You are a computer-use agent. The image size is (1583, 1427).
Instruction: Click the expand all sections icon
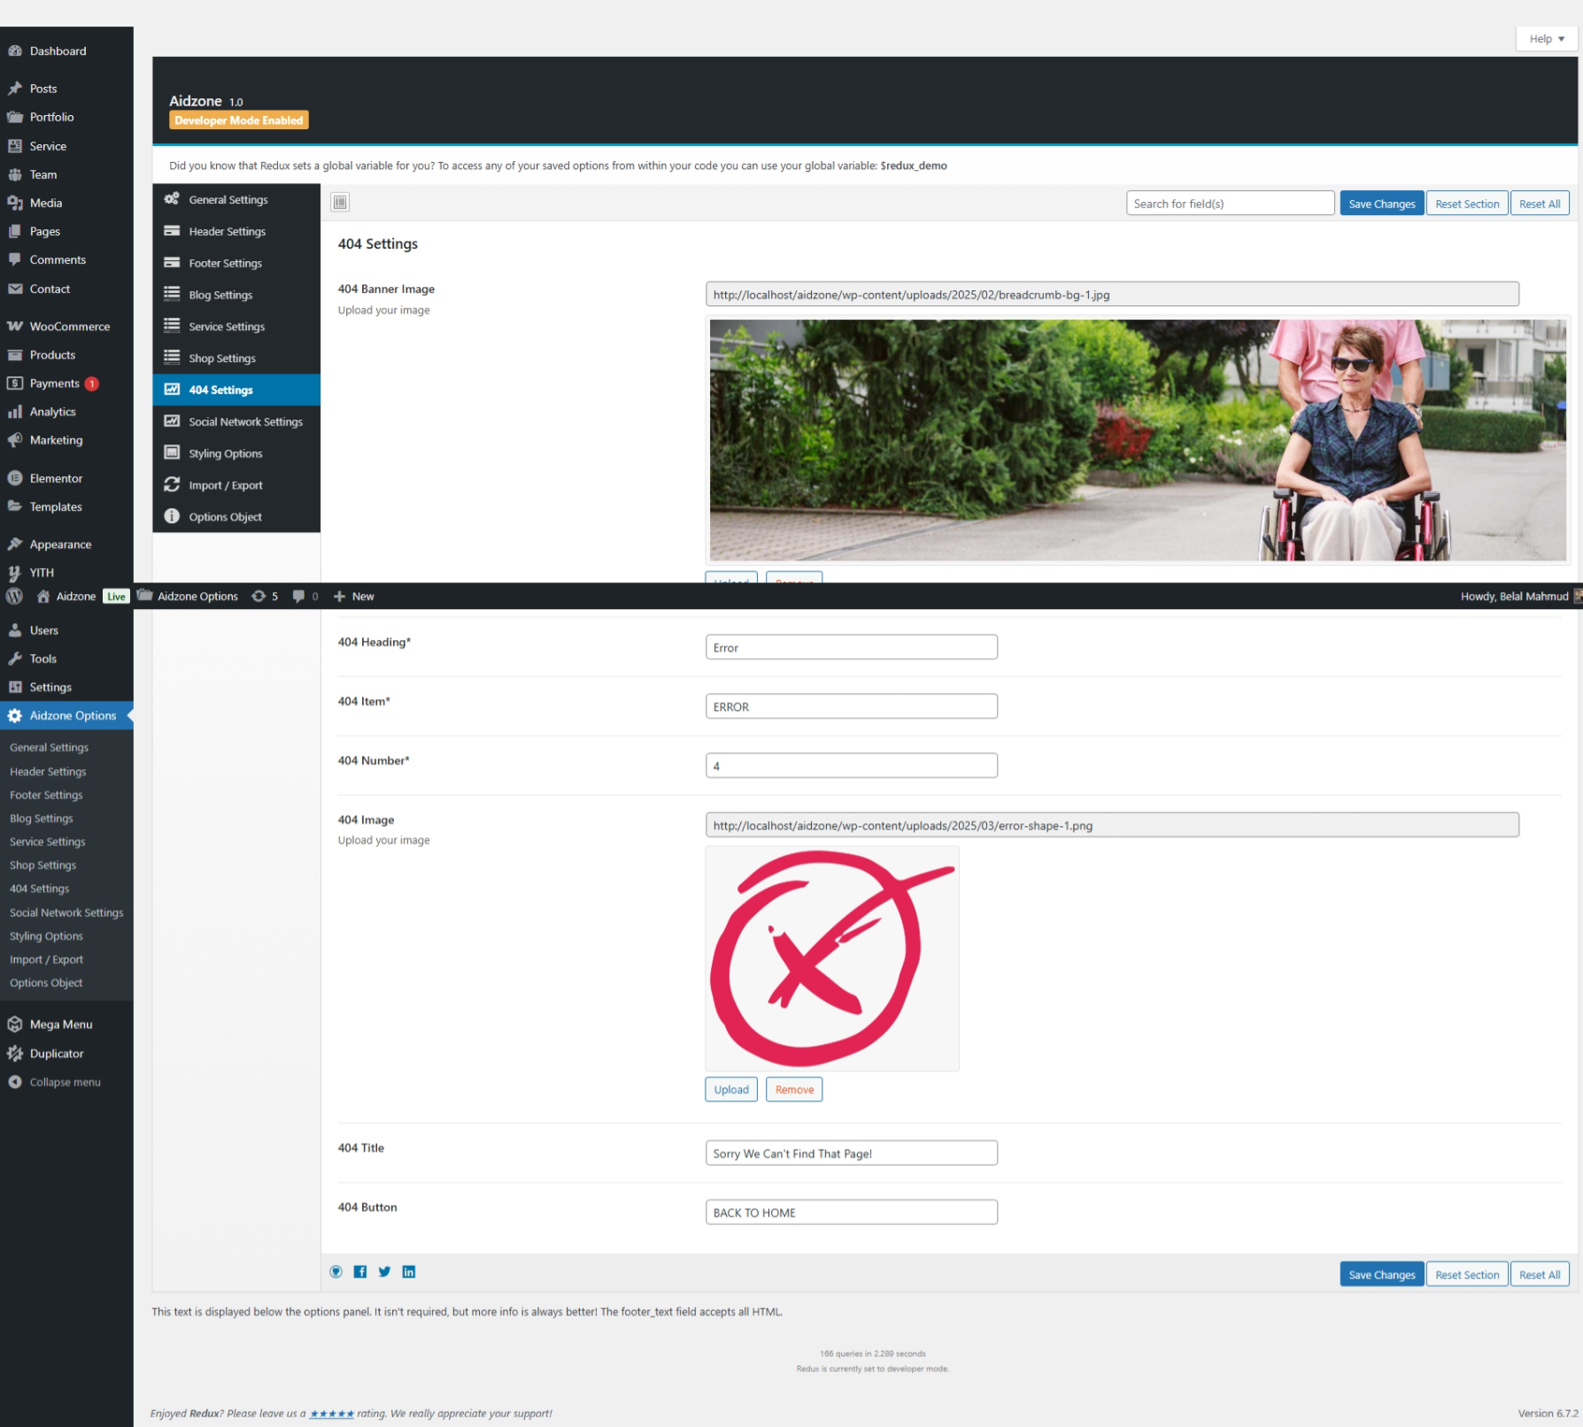click(x=340, y=202)
